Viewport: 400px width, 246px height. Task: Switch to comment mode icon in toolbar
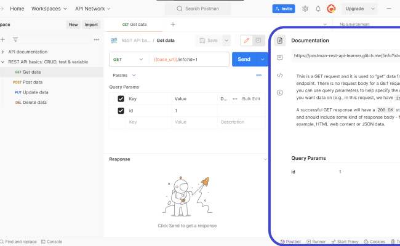(258, 41)
